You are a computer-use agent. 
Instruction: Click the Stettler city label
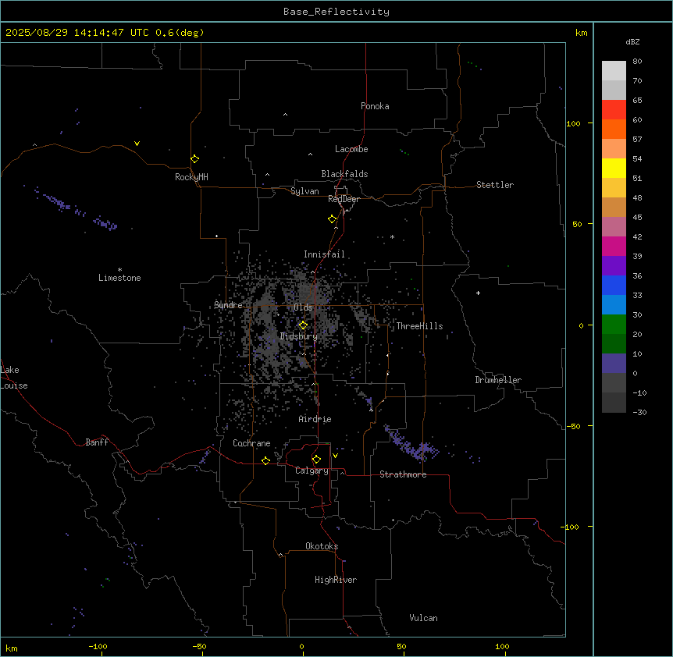(x=495, y=185)
